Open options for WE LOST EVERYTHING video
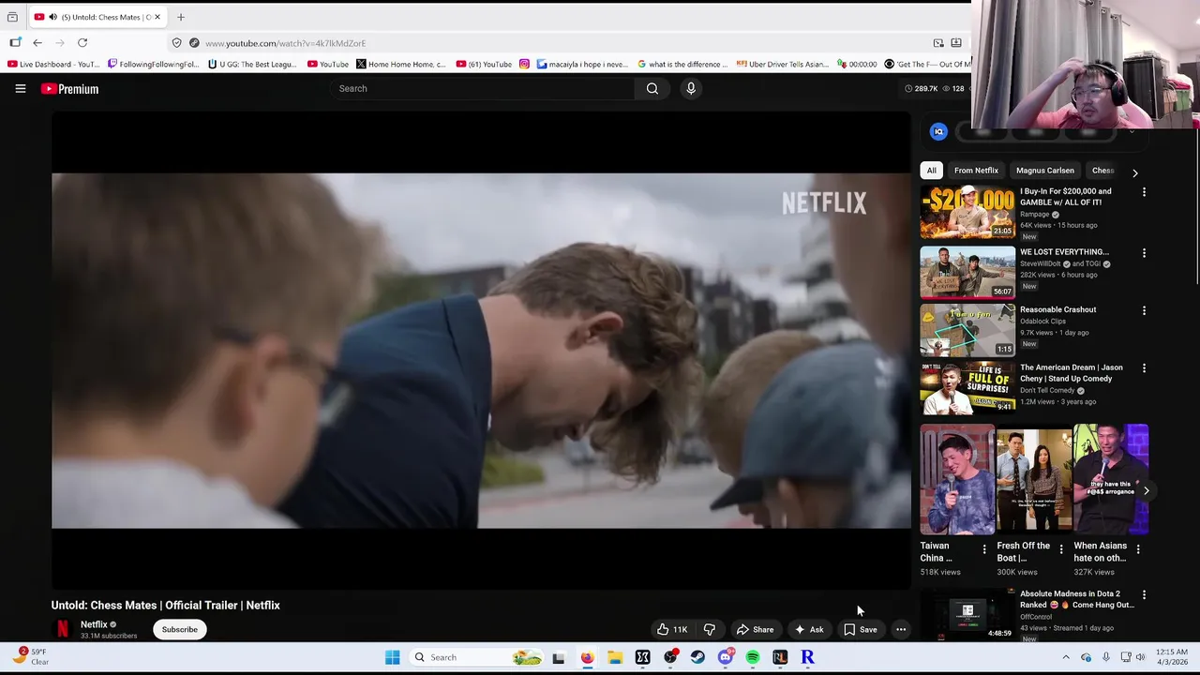 [1144, 253]
